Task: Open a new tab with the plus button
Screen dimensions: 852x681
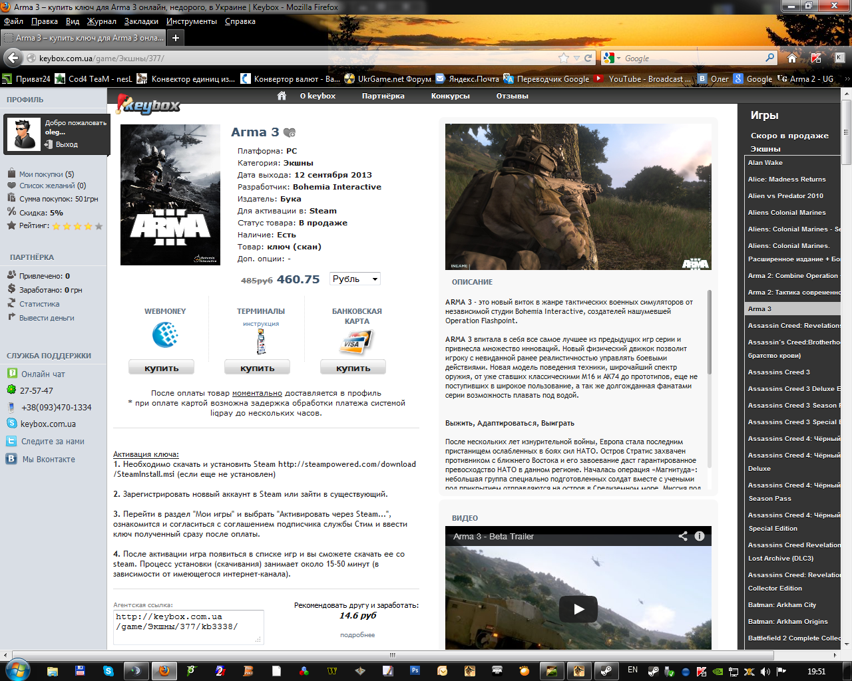Action: click(x=176, y=38)
